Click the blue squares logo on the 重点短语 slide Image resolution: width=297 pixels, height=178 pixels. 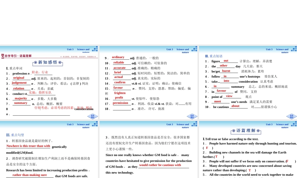[x=294, y=49]
